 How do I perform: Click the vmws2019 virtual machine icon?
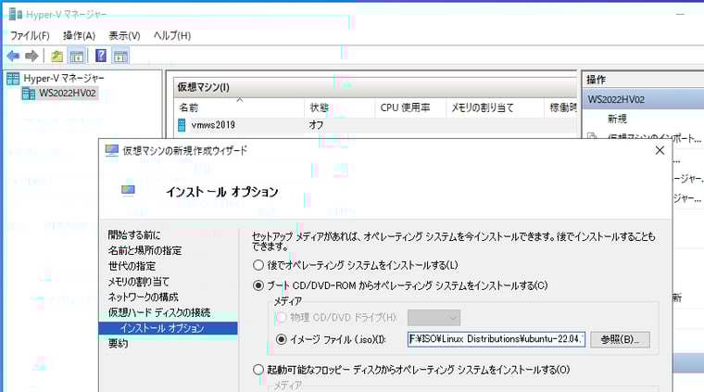click(x=182, y=125)
